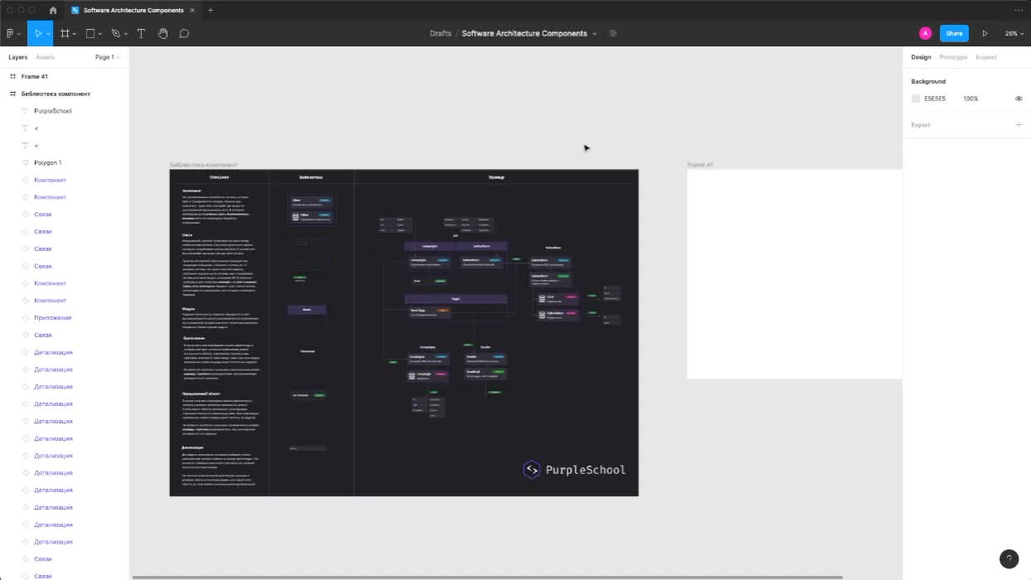Open the three-dots menu in title bar
Viewport: 1031px width, 580px height.
(x=1019, y=10)
